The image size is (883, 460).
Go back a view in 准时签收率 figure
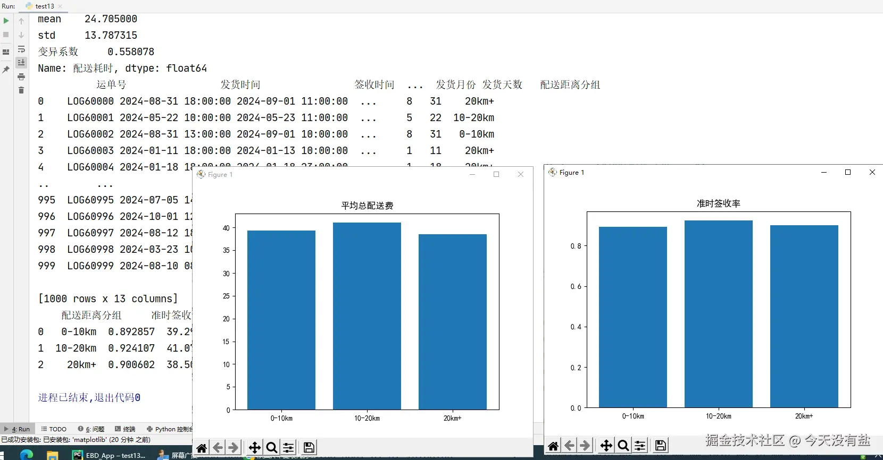point(569,446)
